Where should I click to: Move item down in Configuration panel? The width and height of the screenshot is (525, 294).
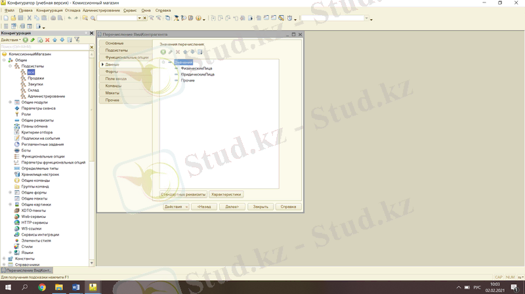point(62,40)
